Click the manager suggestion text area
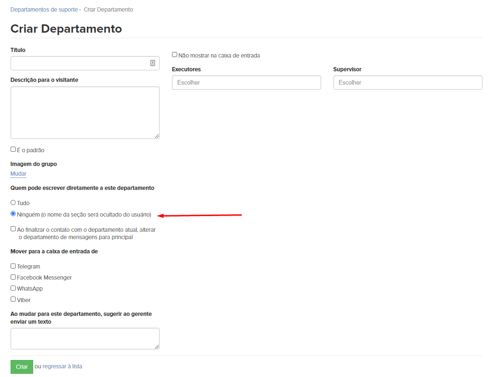488x377 pixels. (x=85, y=338)
